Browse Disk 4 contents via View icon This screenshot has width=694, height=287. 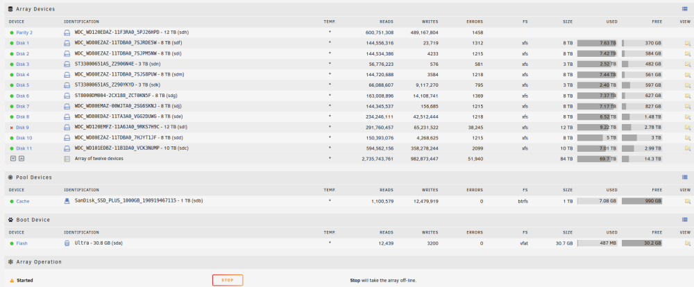(x=687, y=75)
